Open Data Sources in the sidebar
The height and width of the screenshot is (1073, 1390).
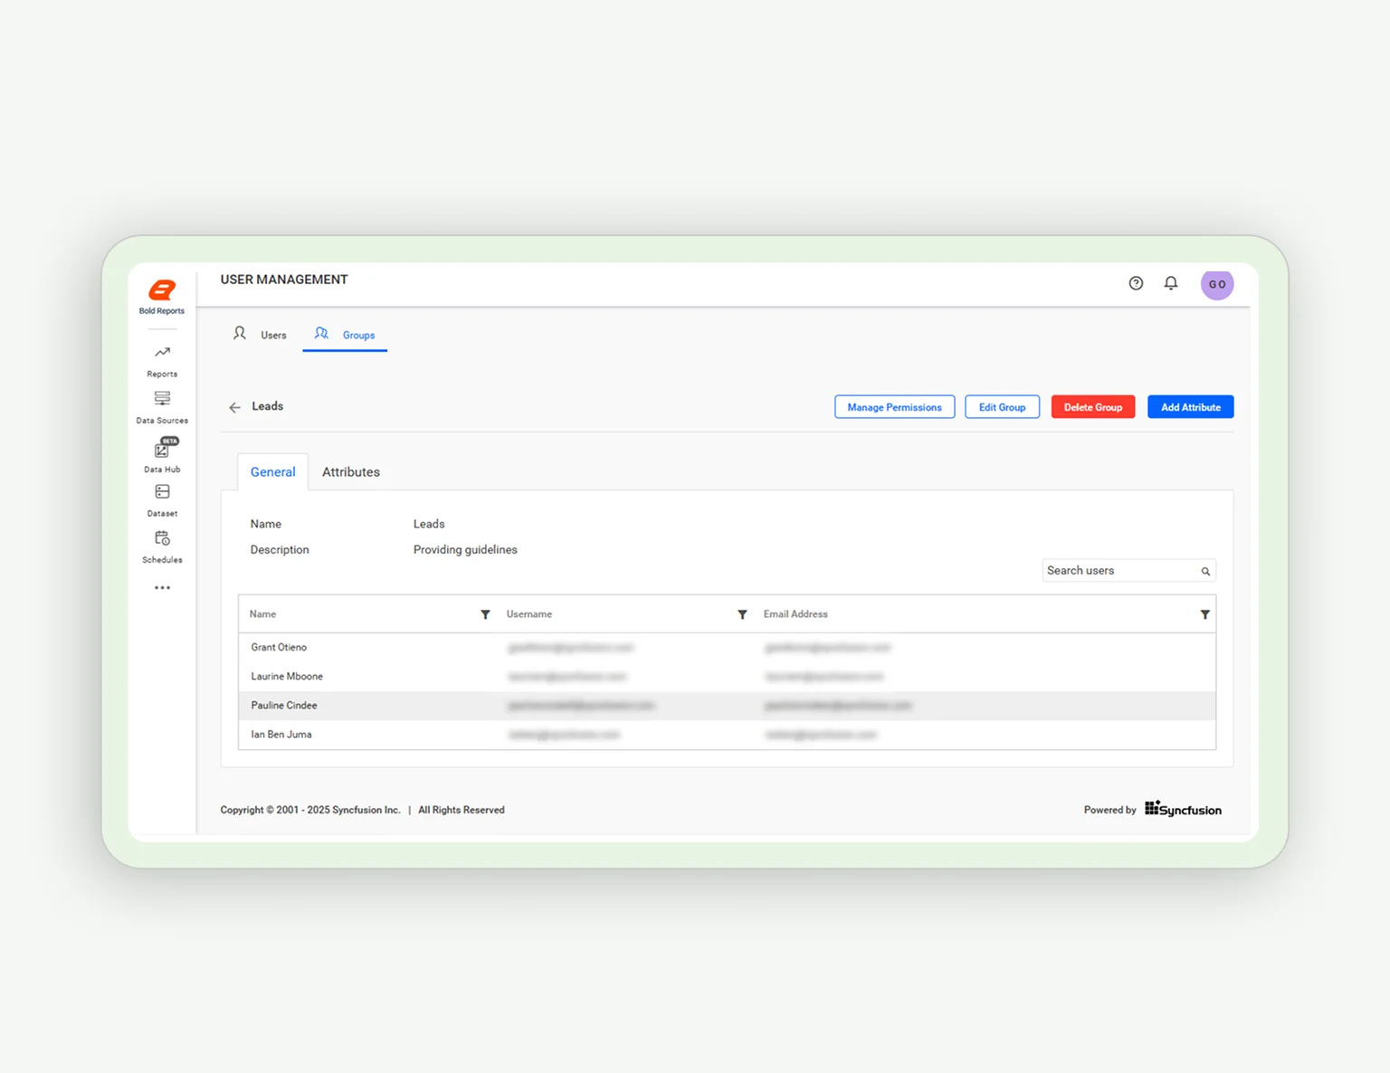point(162,406)
